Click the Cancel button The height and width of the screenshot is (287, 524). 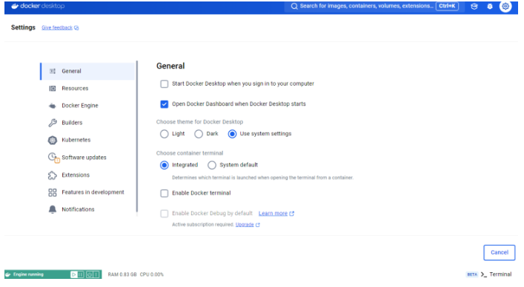tap(500, 253)
